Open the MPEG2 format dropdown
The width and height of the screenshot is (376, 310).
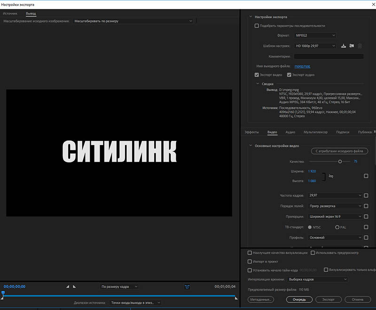pyautogui.click(x=315, y=35)
